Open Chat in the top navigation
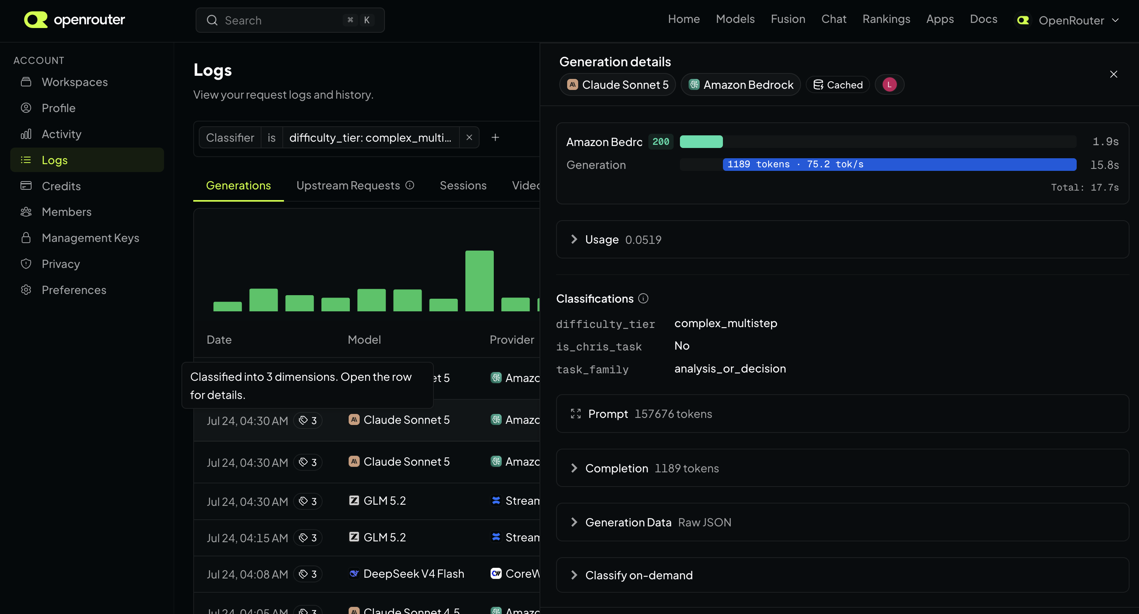The width and height of the screenshot is (1139, 614). (x=833, y=19)
